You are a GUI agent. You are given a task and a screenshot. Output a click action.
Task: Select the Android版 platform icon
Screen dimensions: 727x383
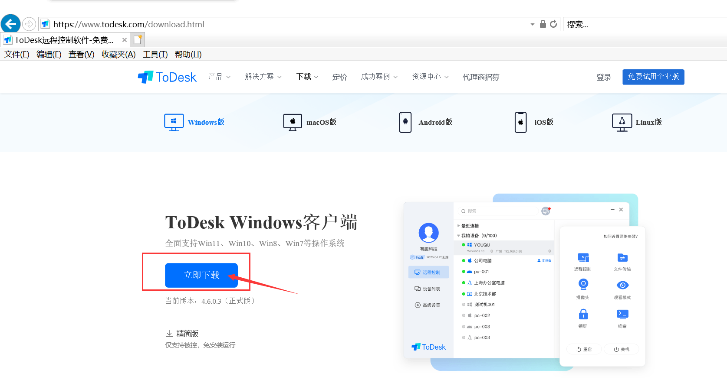tap(405, 122)
